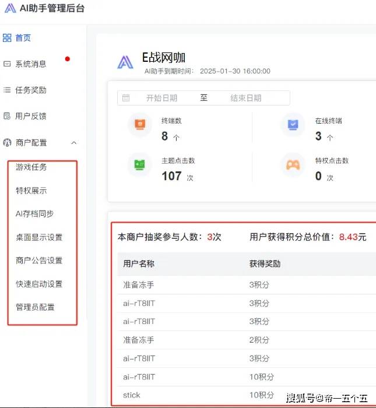The height and width of the screenshot is (408, 376).
Task: Select 特权展示 in the sidebar
Action: [x=31, y=191]
